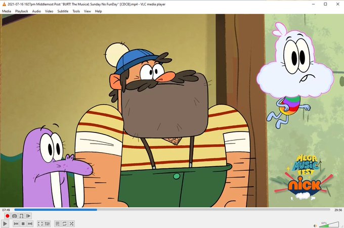Image resolution: width=344 pixels, height=228 pixels.
Task: Toggle loop repeat mode
Action: coord(65,223)
